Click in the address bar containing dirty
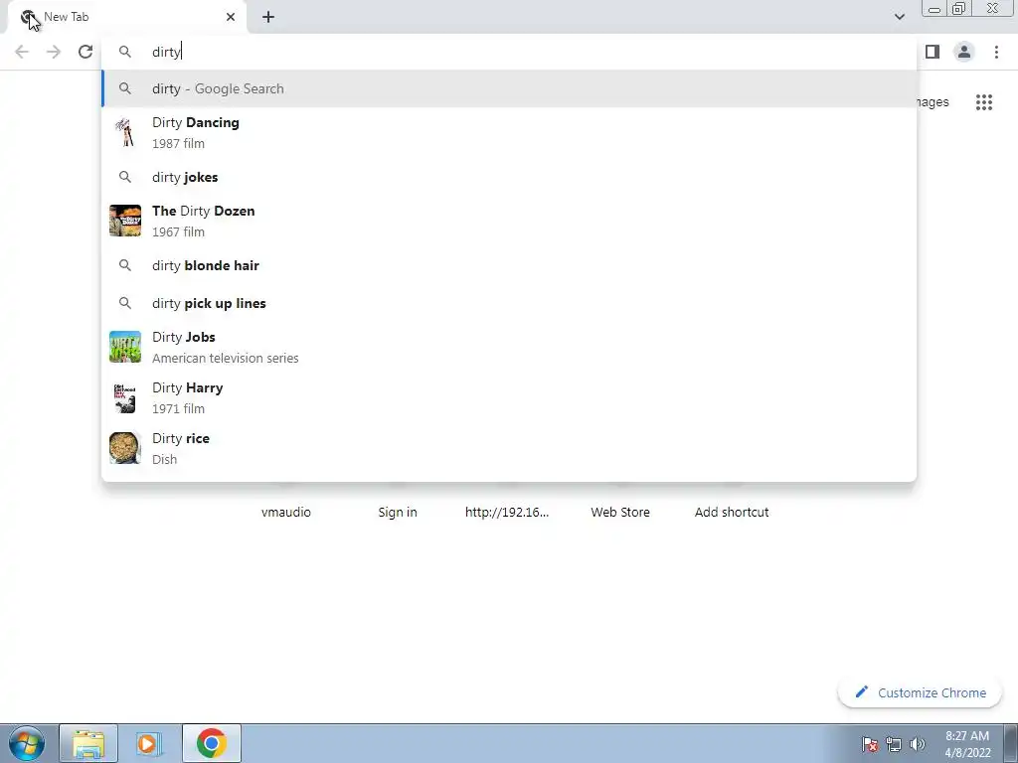The width and height of the screenshot is (1018, 763). coord(509,52)
